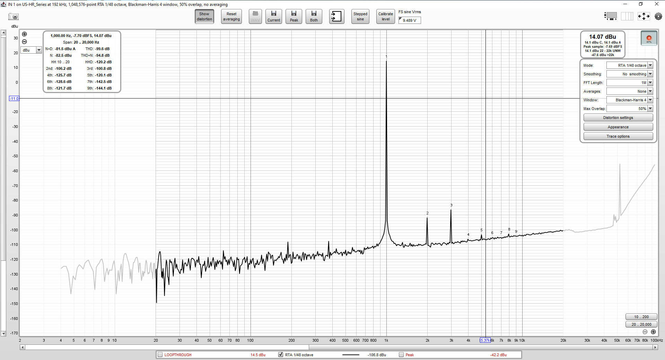
Task: Save Current trace icon
Action: point(274,17)
